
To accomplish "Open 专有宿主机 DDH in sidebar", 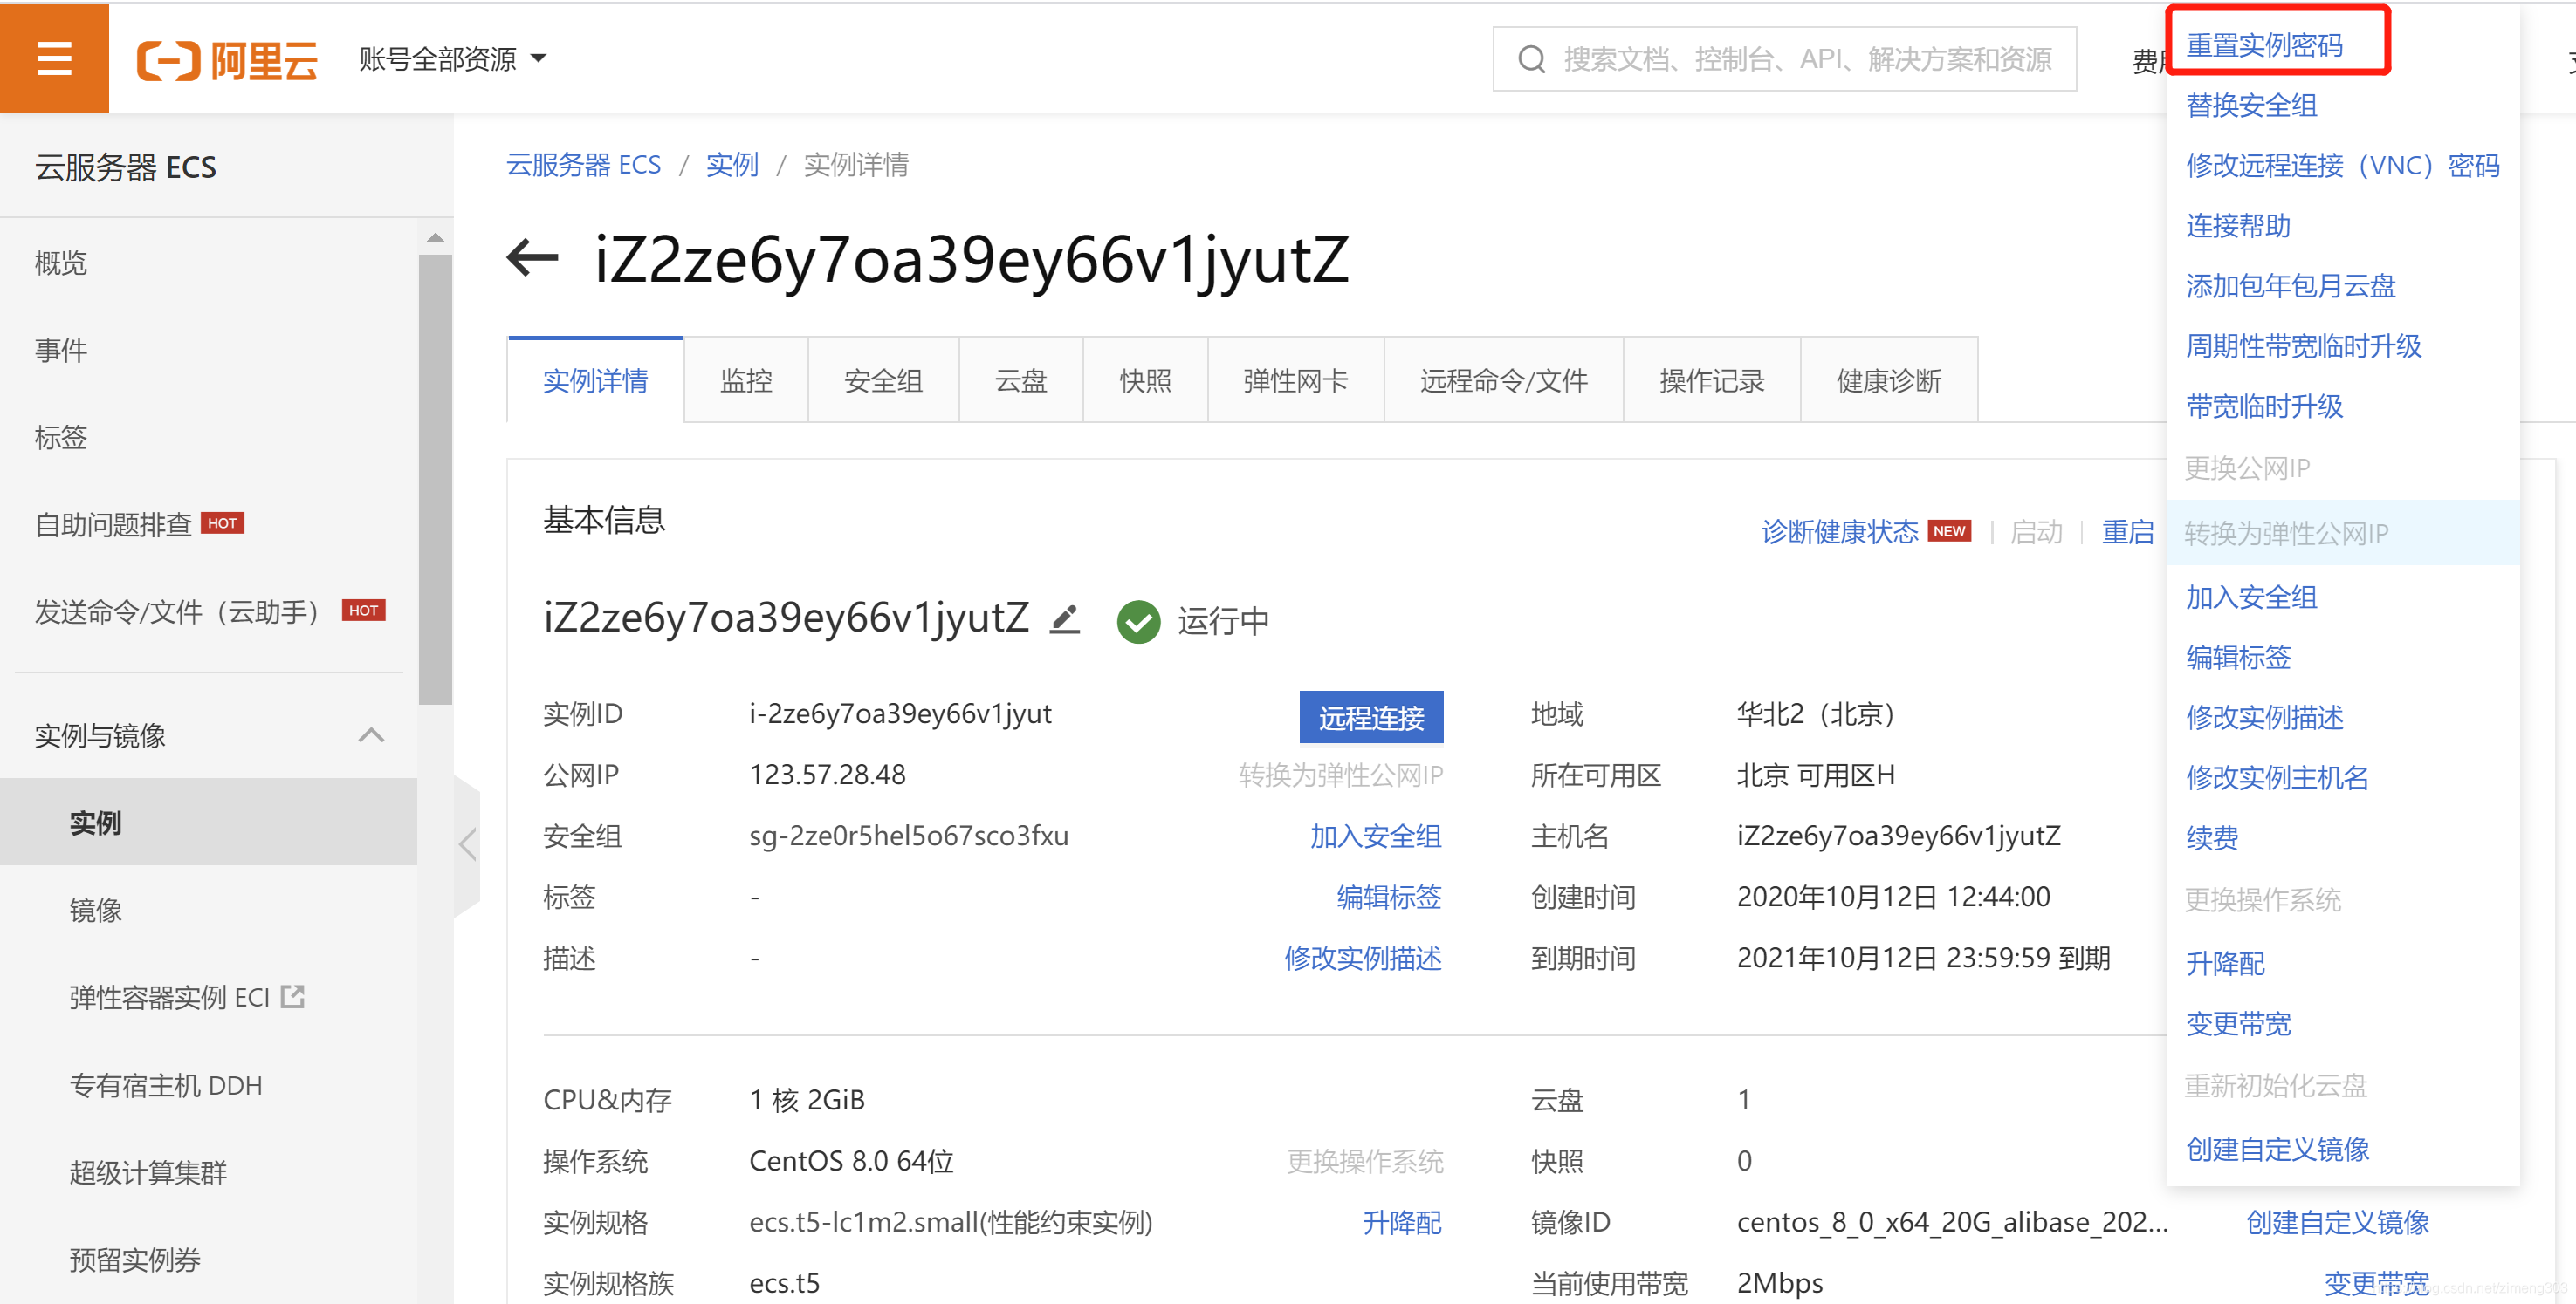I will point(165,1085).
